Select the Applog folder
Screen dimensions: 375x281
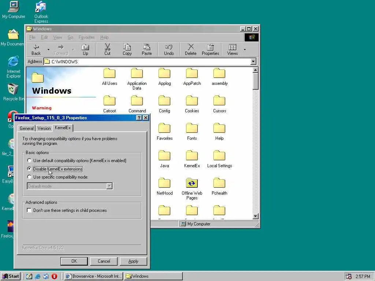pos(164,77)
